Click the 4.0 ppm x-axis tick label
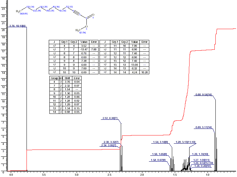The height and width of the screenshot is (177, 237). [11, 175]
